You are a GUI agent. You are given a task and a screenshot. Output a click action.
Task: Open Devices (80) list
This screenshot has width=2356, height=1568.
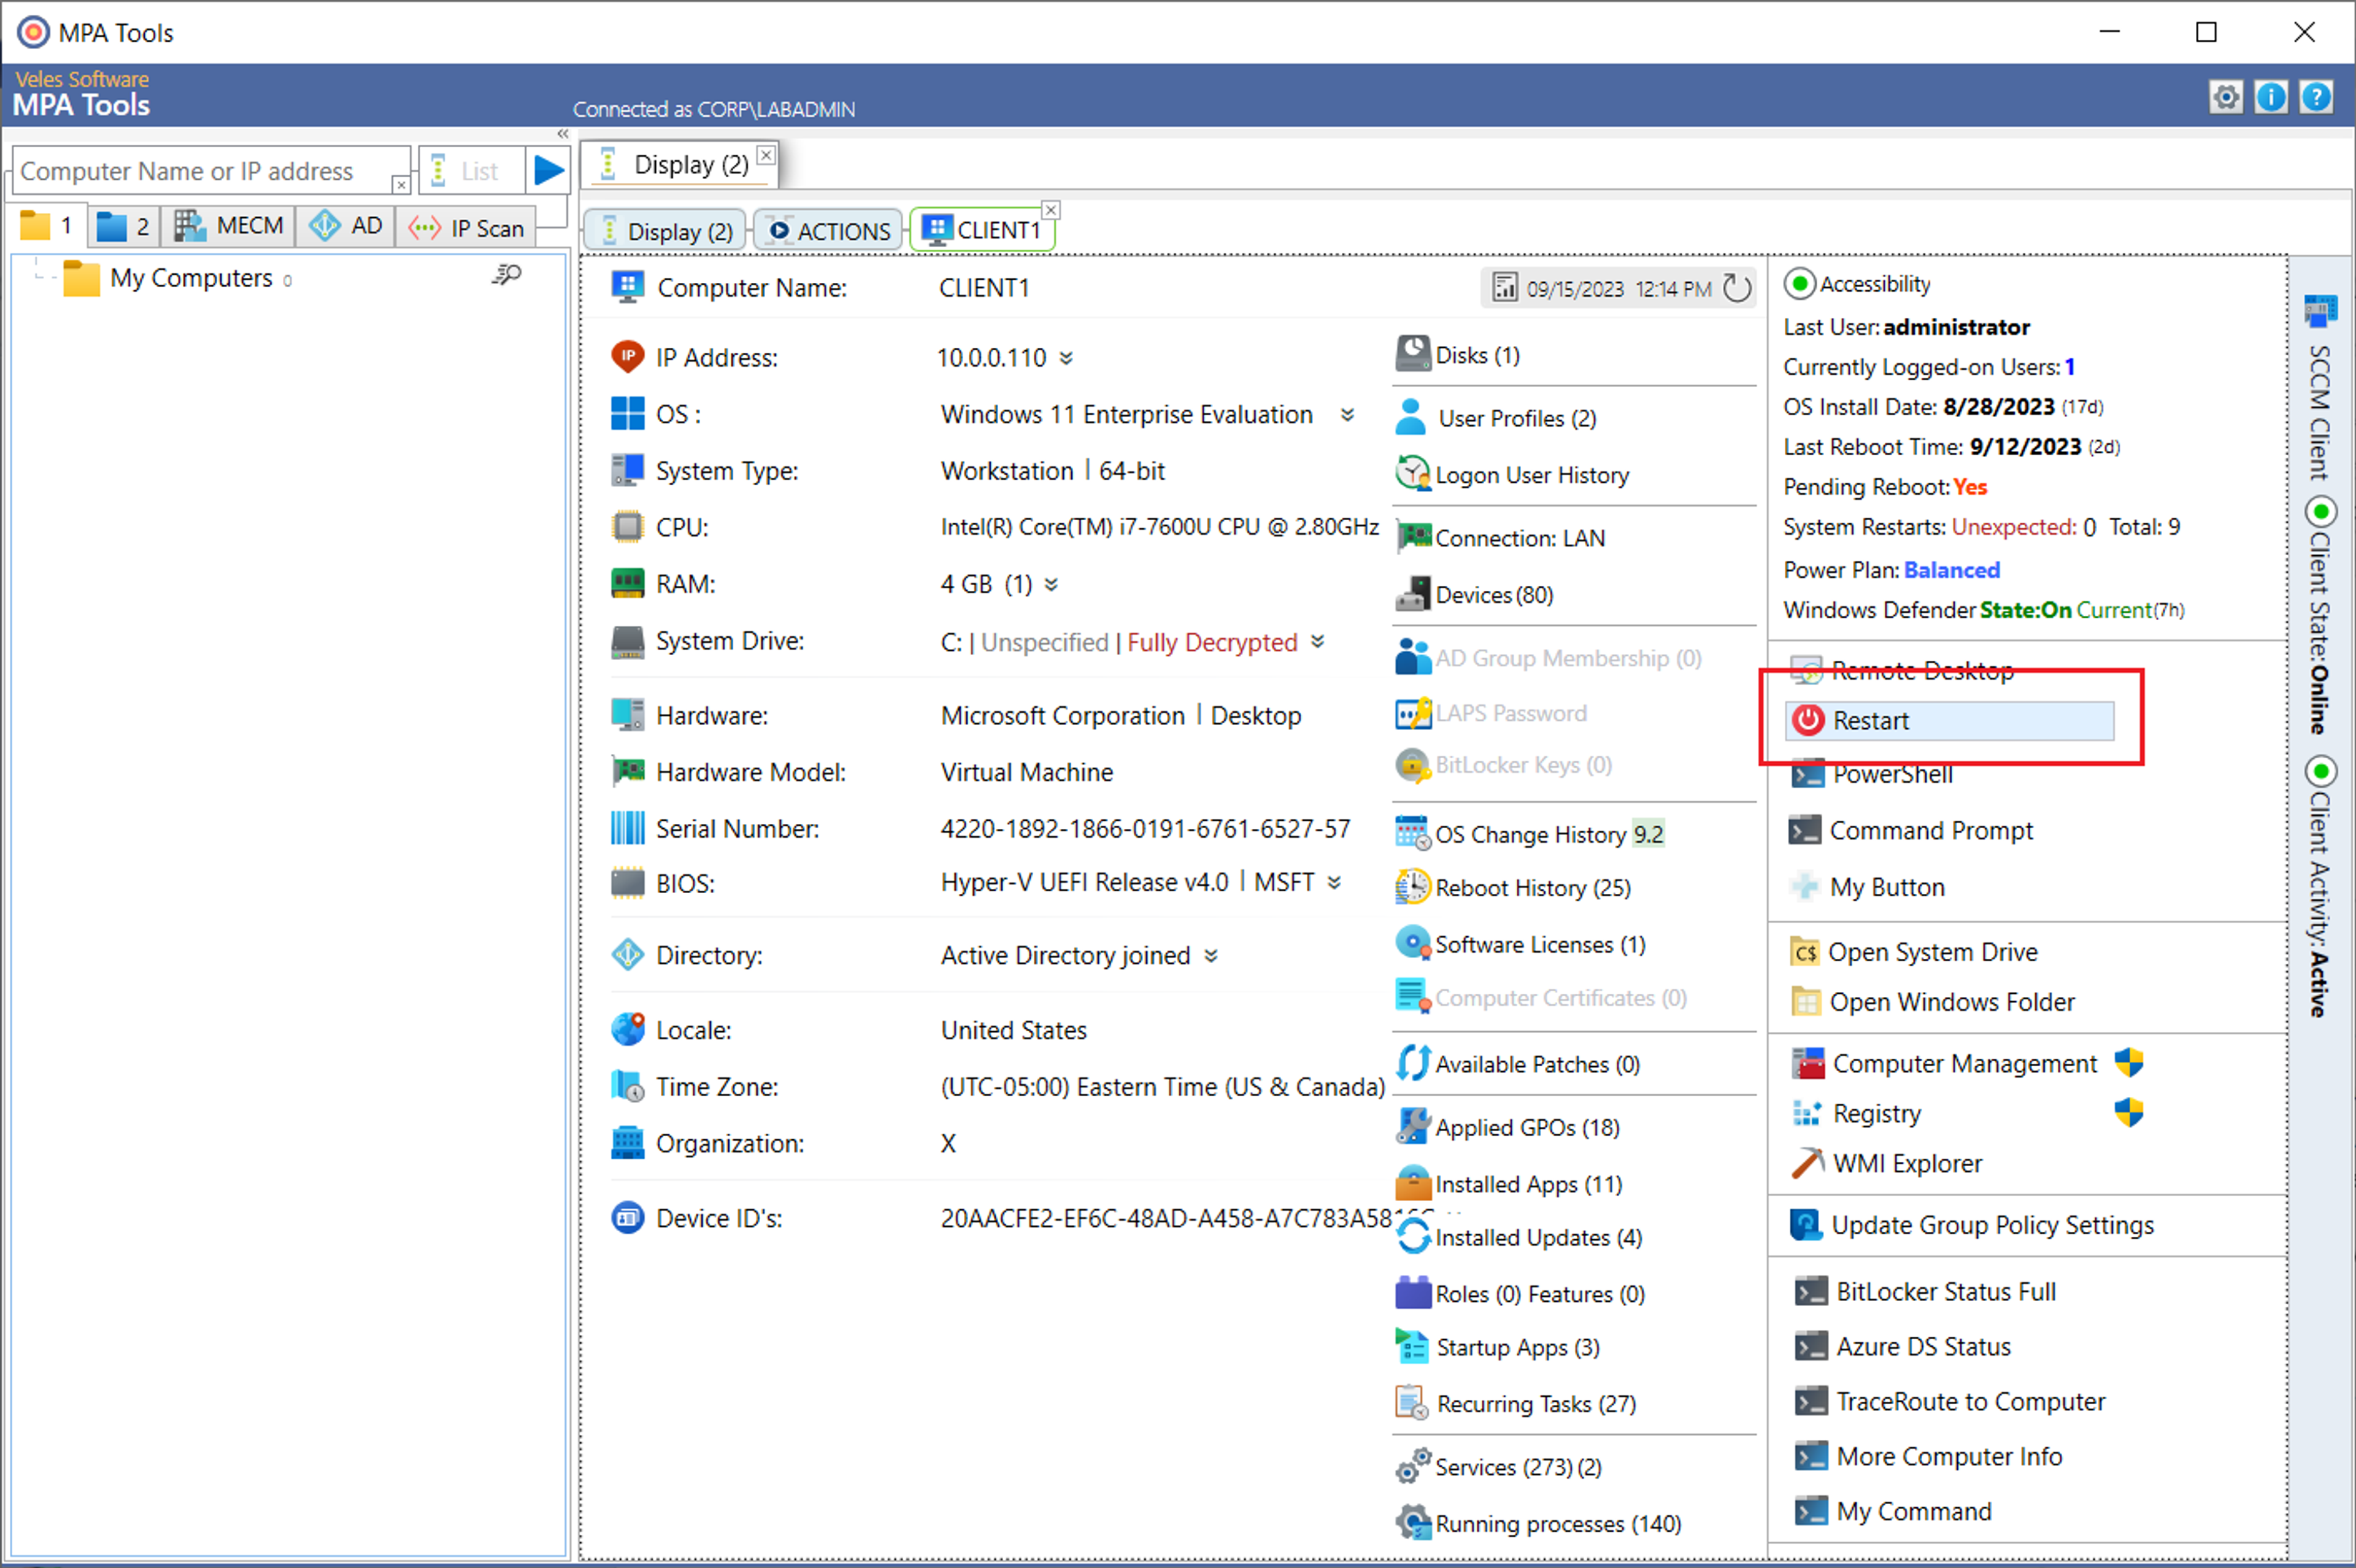pos(1475,595)
